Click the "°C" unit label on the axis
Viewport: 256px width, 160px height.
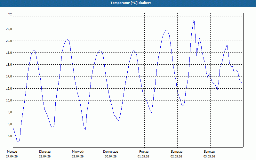(x=10, y=14)
